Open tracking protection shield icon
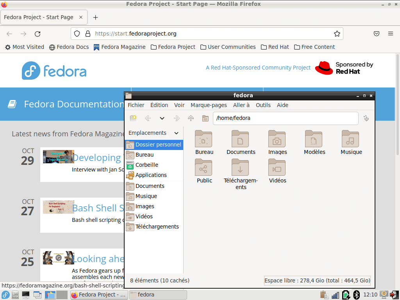400x300 pixels. click(x=77, y=34)
